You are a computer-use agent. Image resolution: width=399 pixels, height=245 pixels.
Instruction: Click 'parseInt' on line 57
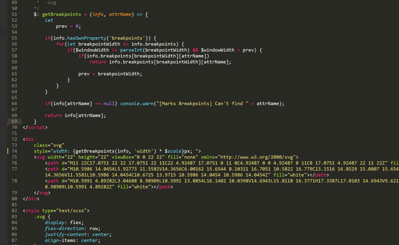click(x=131, y=50)
